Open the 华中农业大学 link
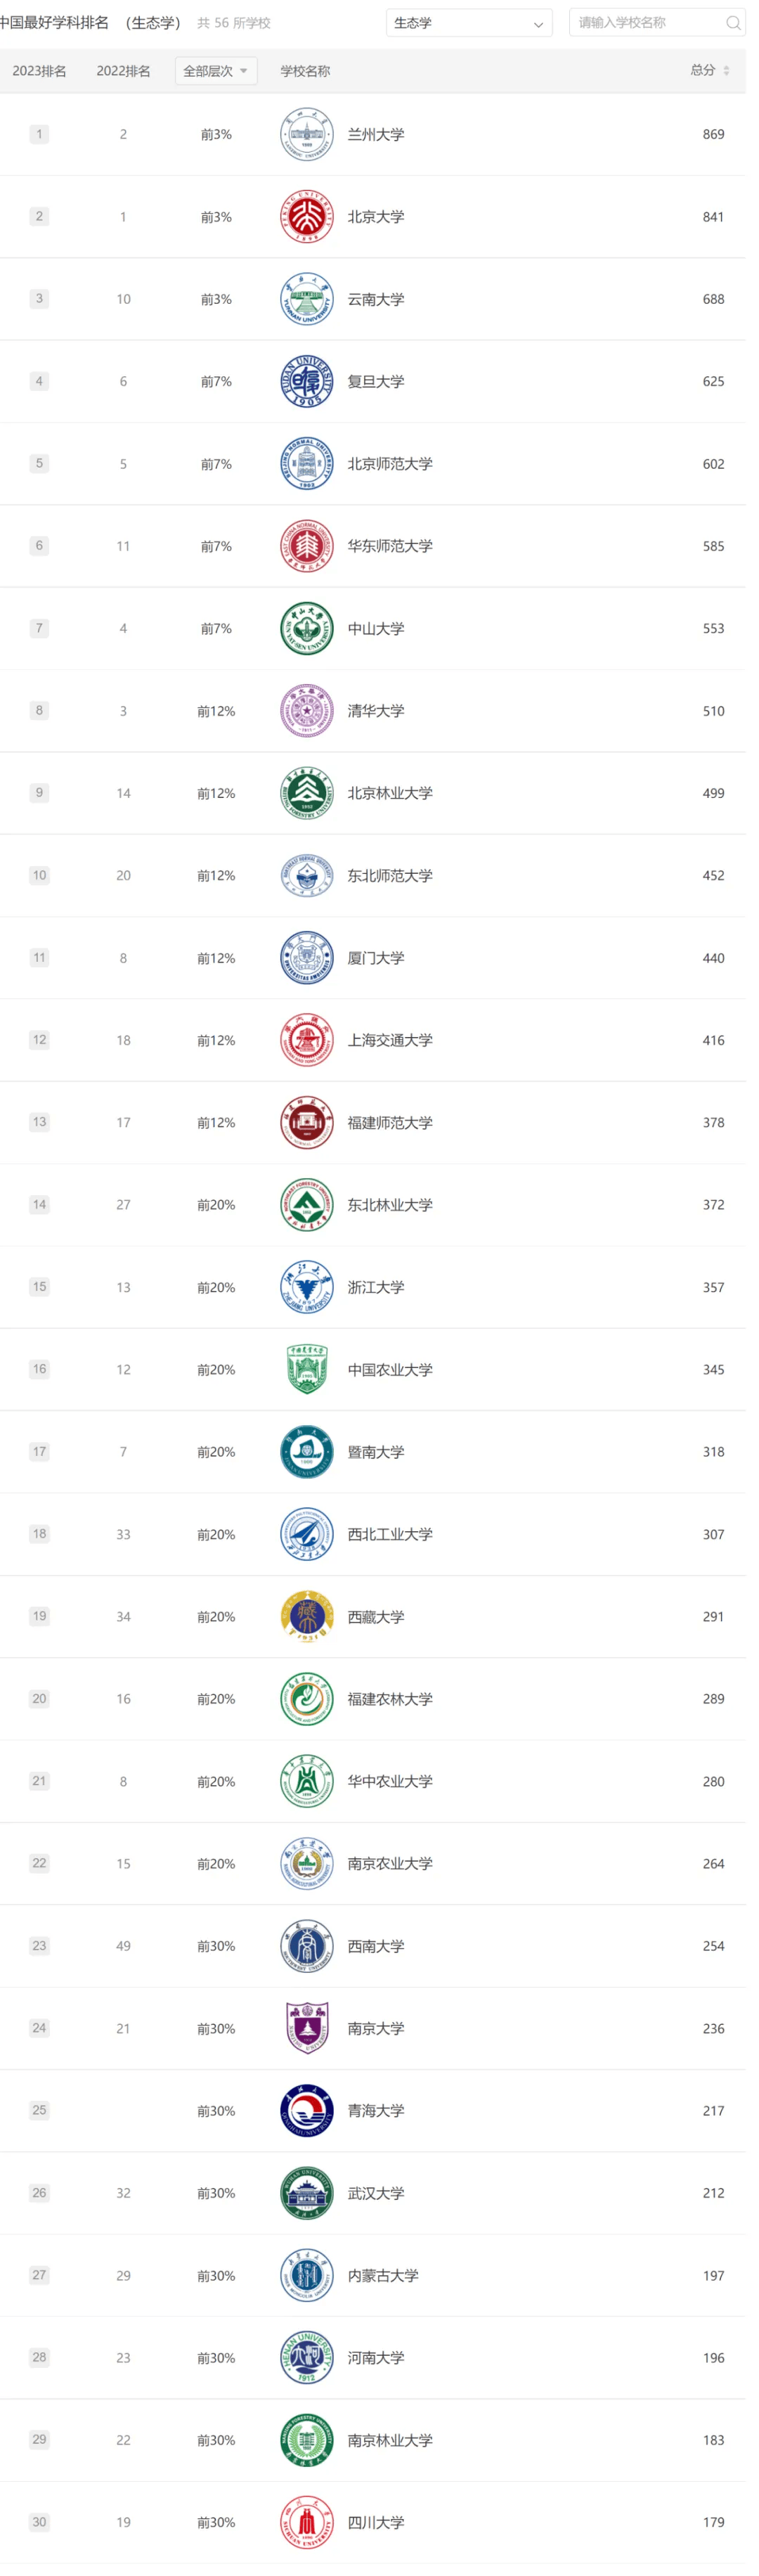This screenshot has width=759, height=2576. point(389,1781)
